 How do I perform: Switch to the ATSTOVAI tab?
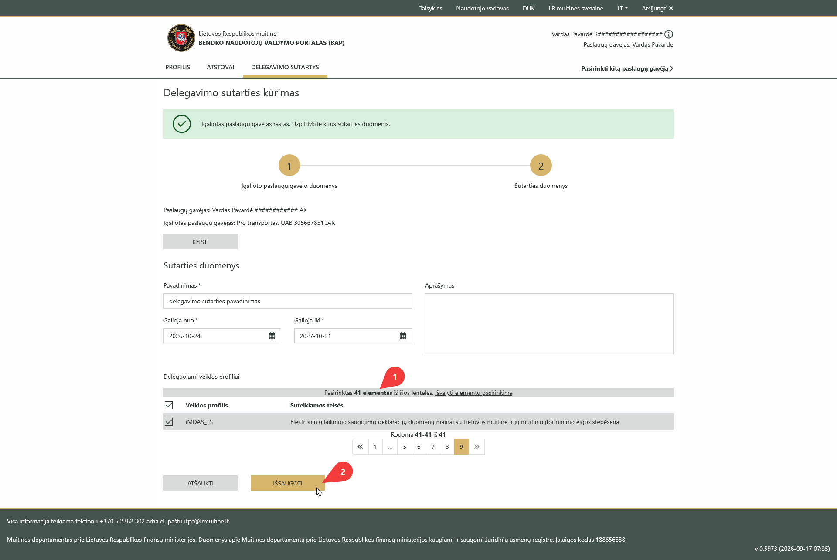(x=221, y=67)
